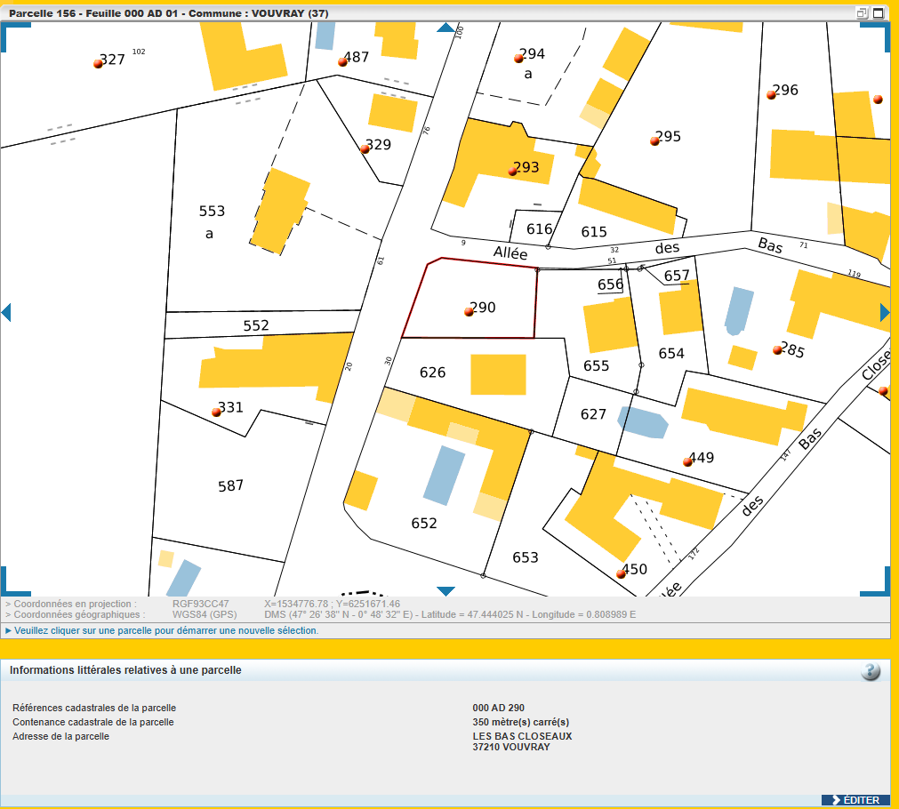This screenshot has height=809, width=899.
Task: Click on parcel 626 on the map
Action: click(432, 372)
